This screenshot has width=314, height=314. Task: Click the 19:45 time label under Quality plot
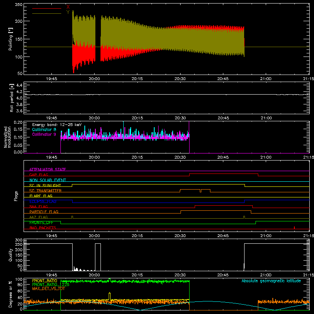[x=51, y=275]
